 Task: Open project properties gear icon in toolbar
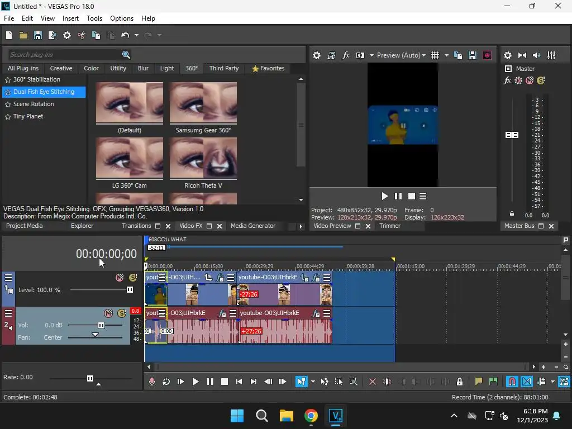[x=67, y=35]
